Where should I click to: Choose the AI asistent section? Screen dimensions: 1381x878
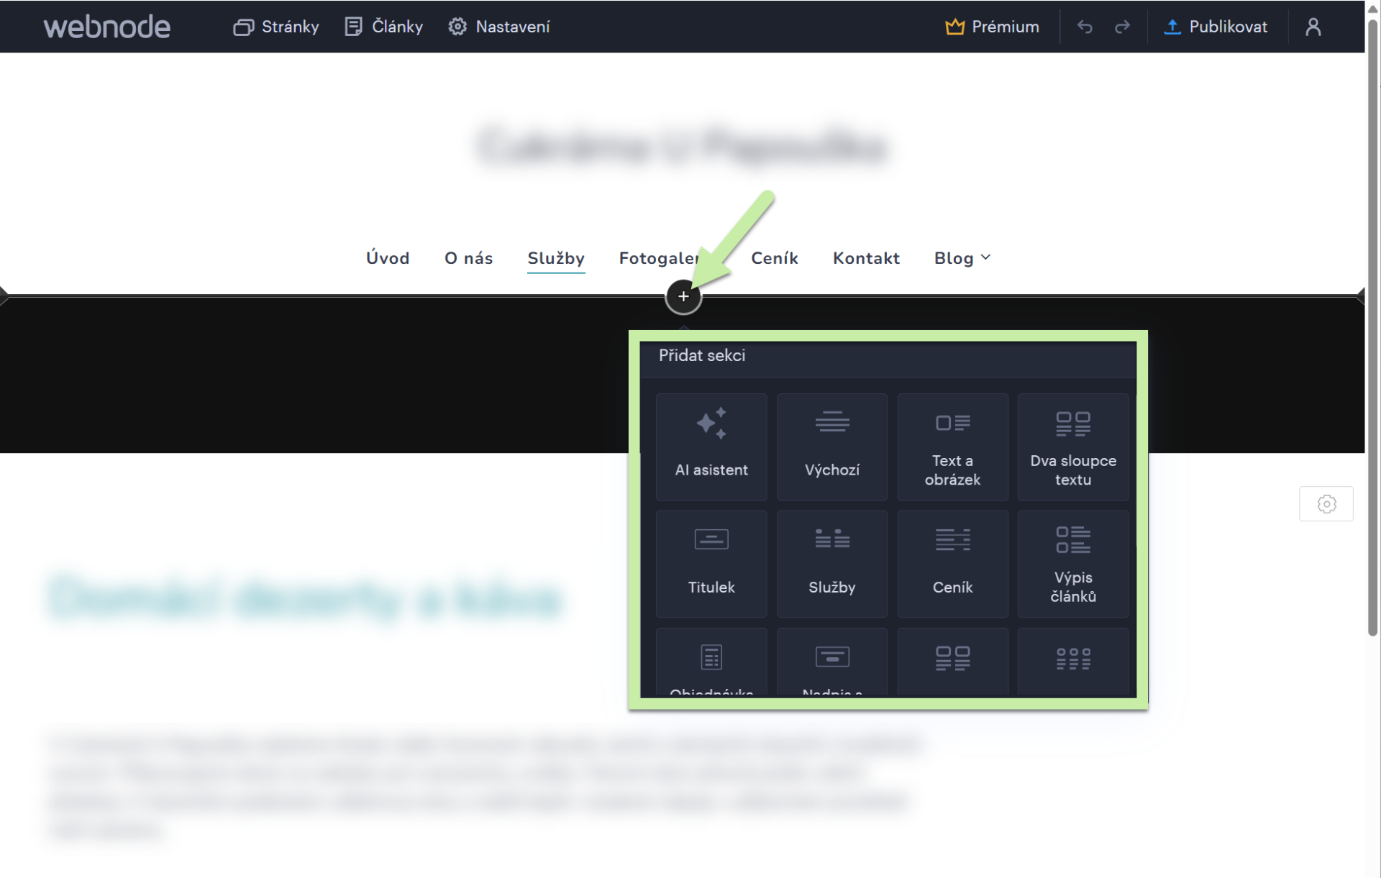point(711,447)
